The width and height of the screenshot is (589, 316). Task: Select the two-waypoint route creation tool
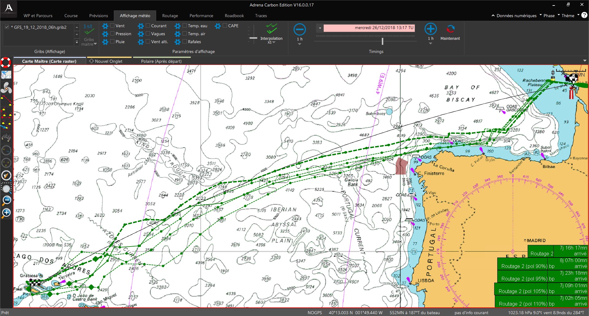(x=6, y=100)
